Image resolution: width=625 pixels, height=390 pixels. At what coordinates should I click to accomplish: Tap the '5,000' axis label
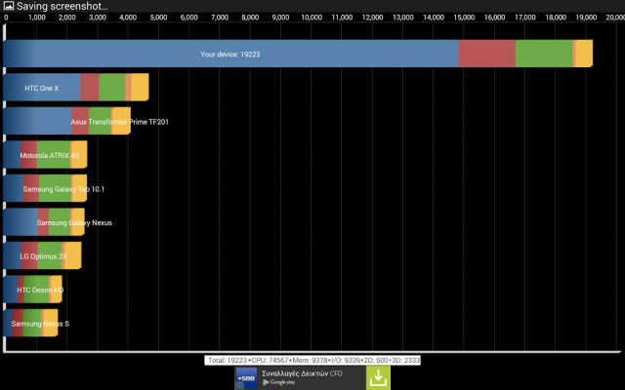(158, 18)
